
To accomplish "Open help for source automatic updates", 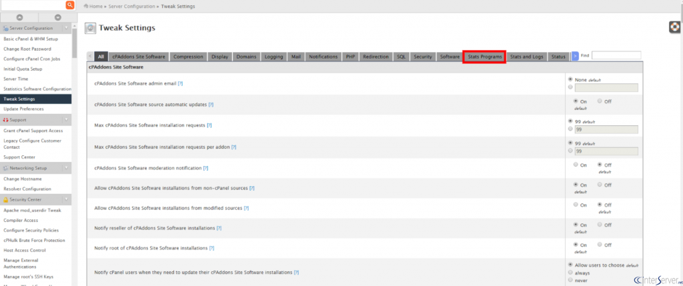I will (211, 105).
